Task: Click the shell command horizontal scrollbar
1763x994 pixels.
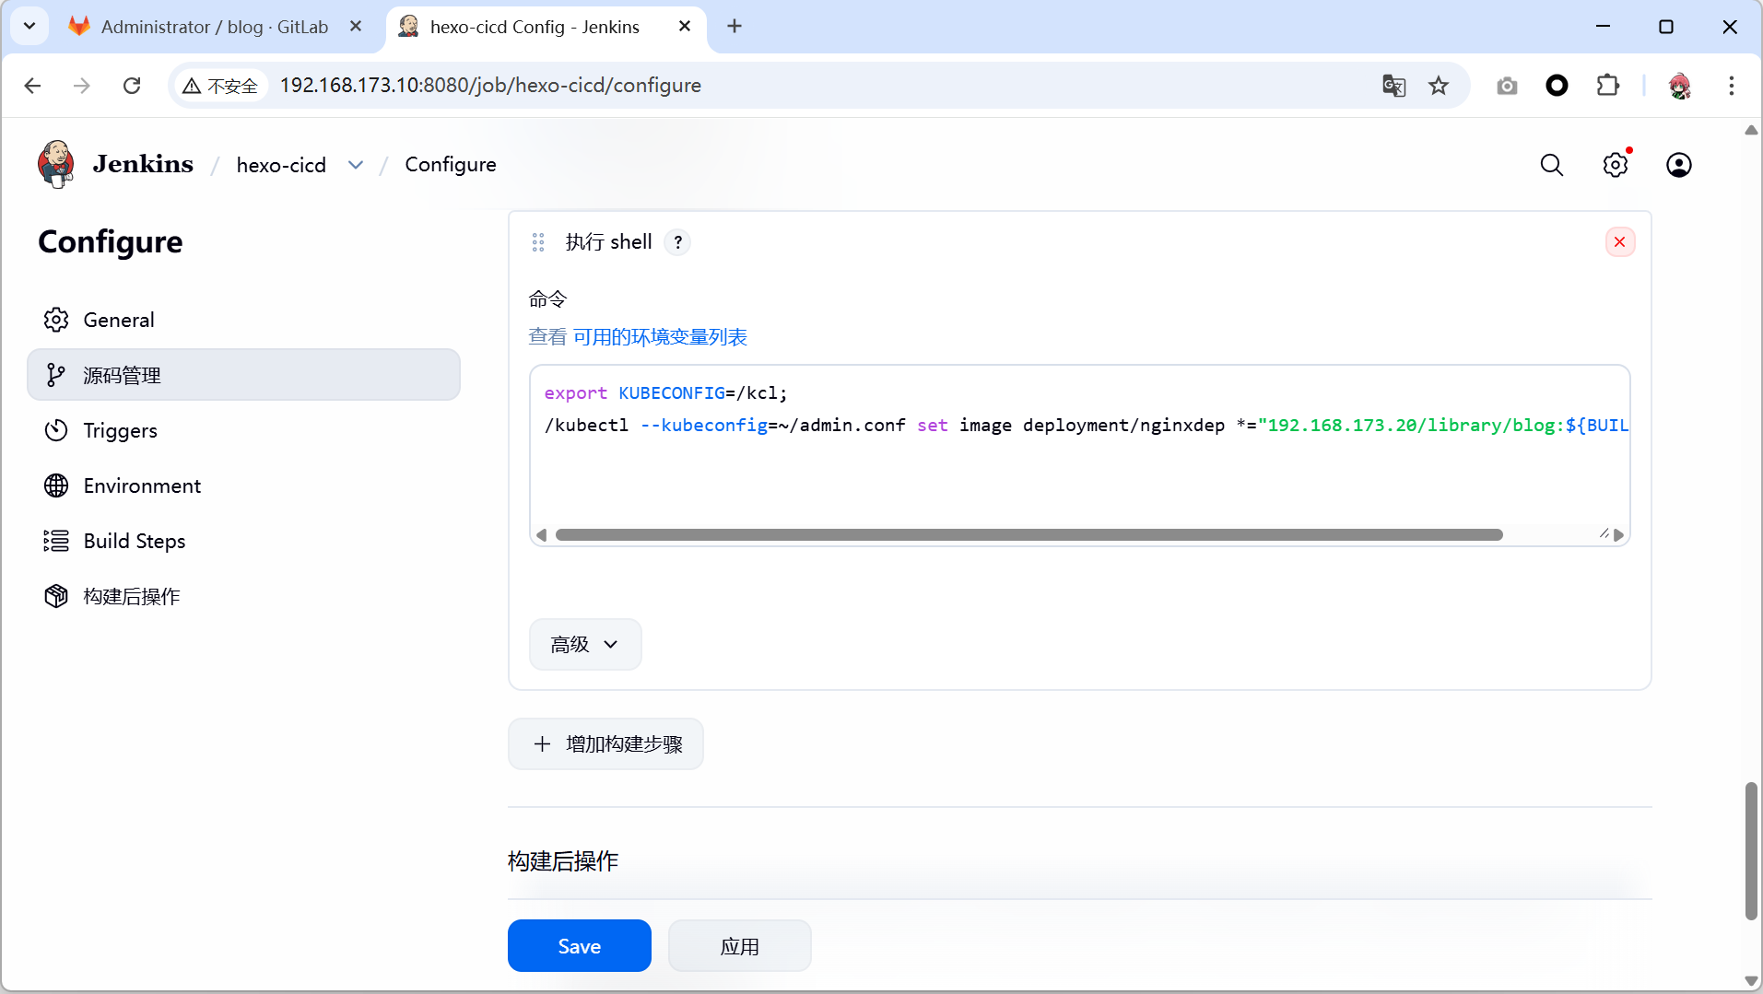Action: pos(1028,535)
